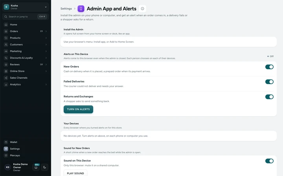Viewport: 283px width, 176px height.
Task: Click the Turn On Alerts button
Action: 78,109
